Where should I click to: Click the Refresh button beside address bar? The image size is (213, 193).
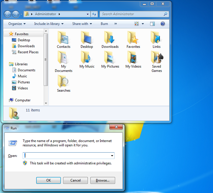[94, 14]
